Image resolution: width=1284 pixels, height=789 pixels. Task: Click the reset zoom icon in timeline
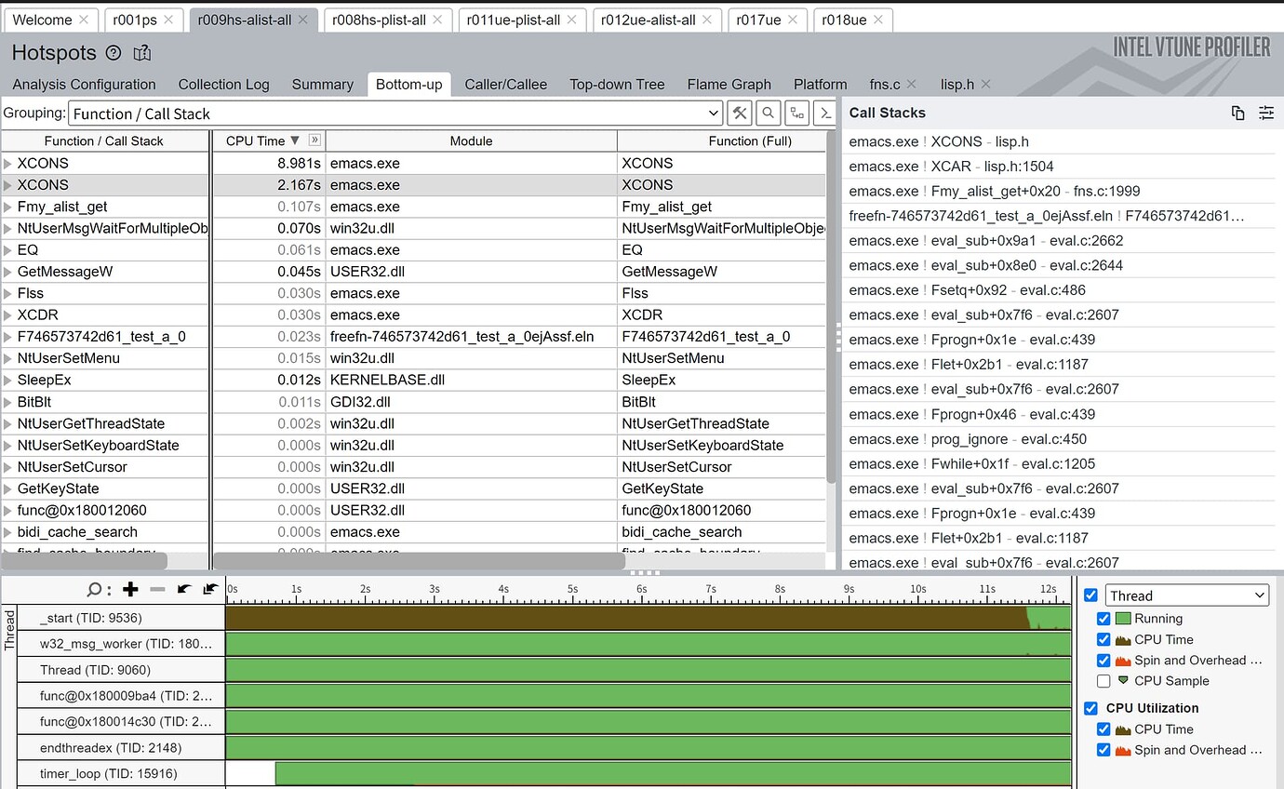[x=210, y=589]
